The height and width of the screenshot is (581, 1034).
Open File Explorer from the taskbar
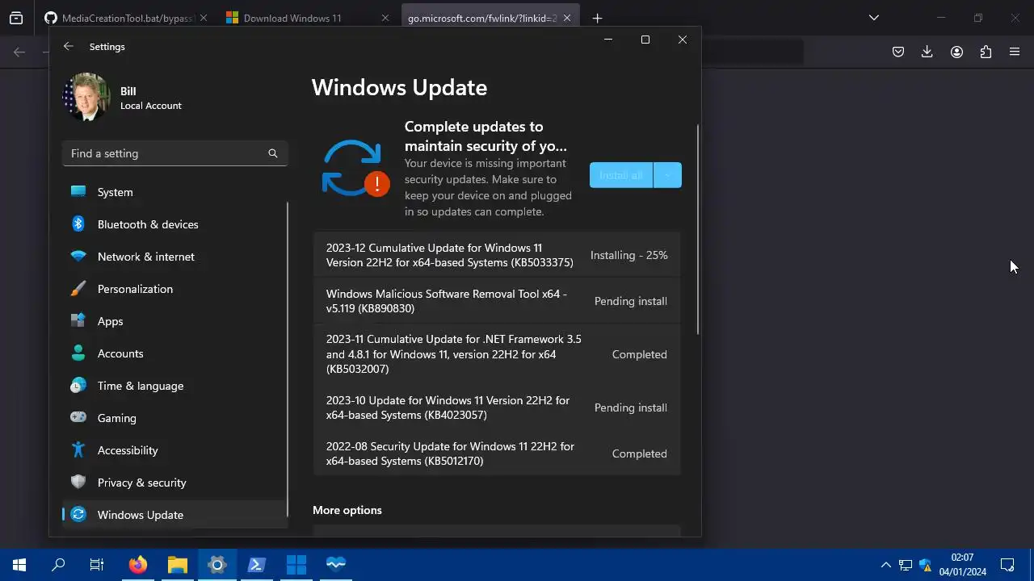pos(178,565)
